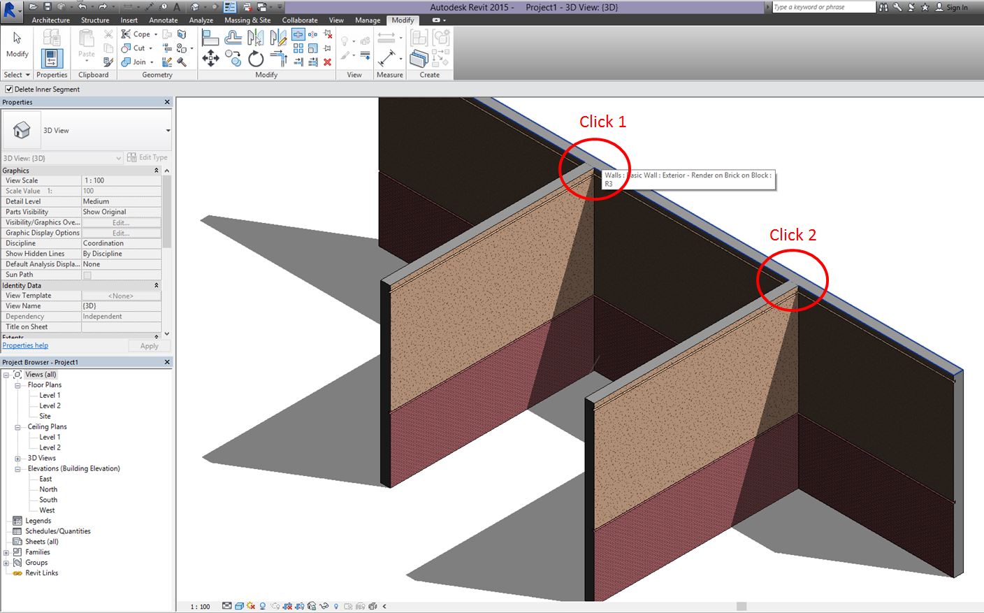The width and height of the screenshot is (984, 613).
Task: Activate the Cope tool in Geometry panel
Action: coord(135,34)
